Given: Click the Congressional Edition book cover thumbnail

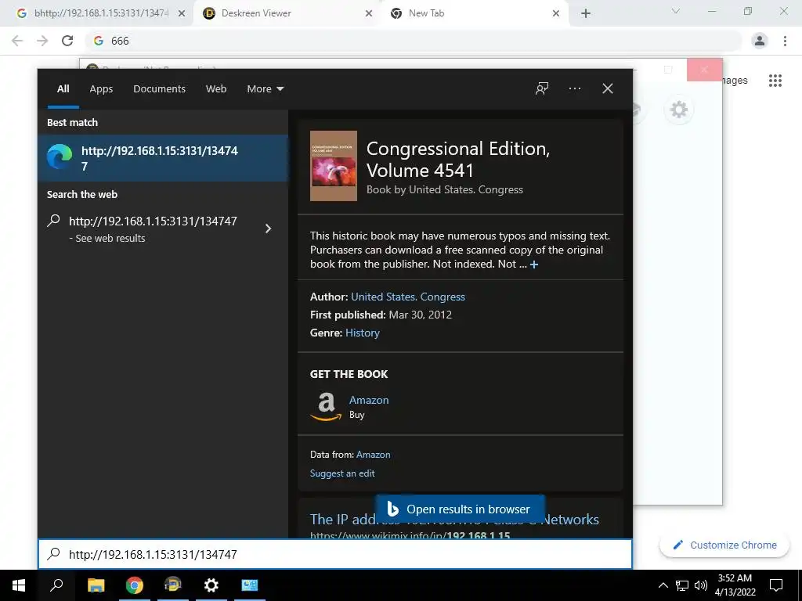Looking at the screenshot, I should pos(334,166).
